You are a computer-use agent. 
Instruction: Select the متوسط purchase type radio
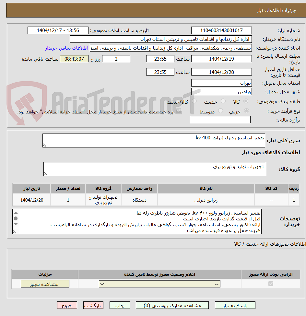coord(221,111)
